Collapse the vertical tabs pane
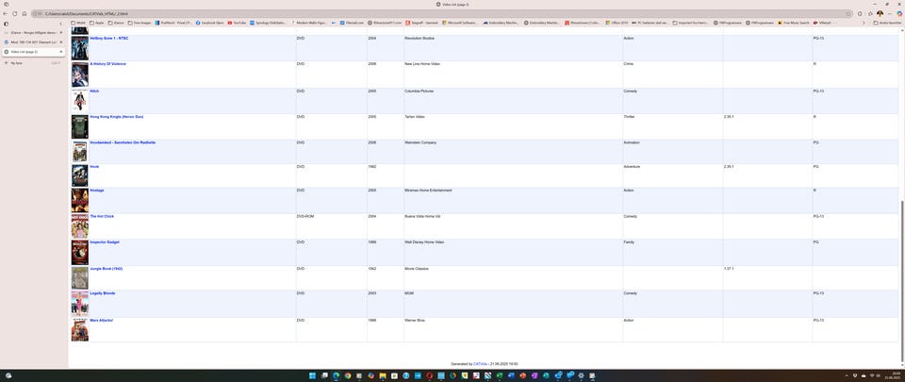Viewport: 905px width, 382px height. (61, 24)
